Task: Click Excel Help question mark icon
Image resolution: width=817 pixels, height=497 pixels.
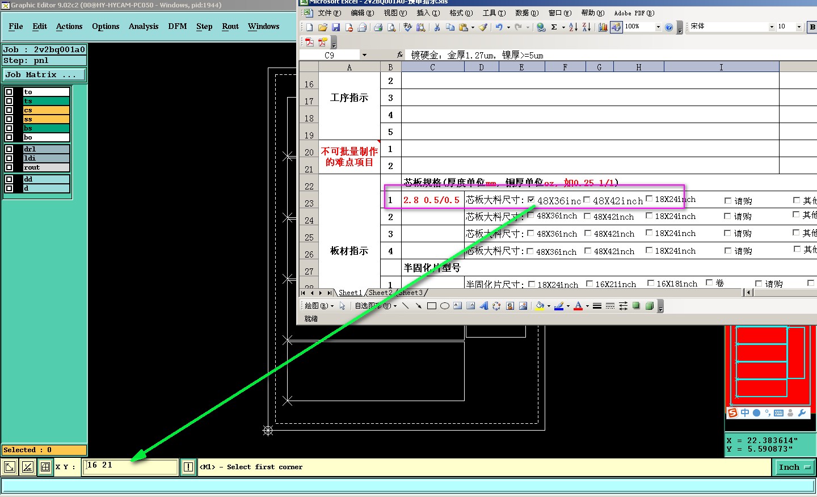Action: tap(669, 27)
